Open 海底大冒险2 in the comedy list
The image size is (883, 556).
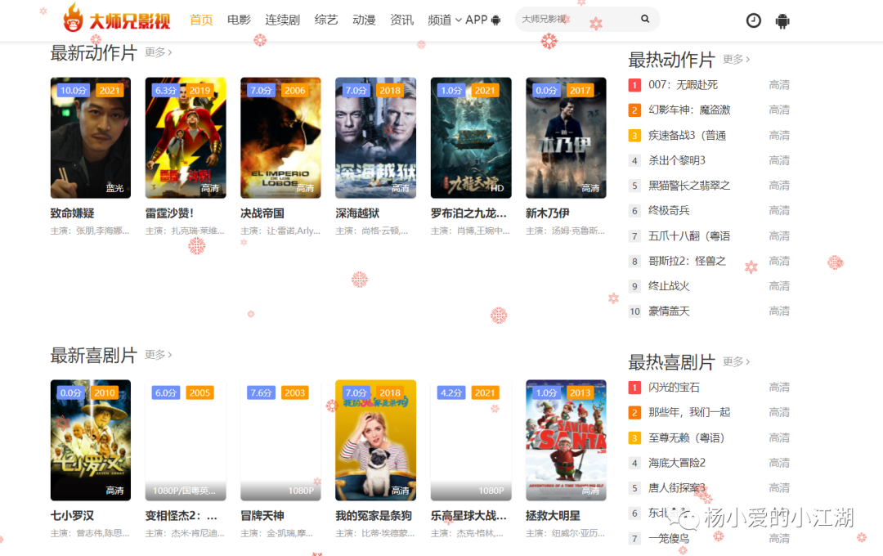point(677,463)
